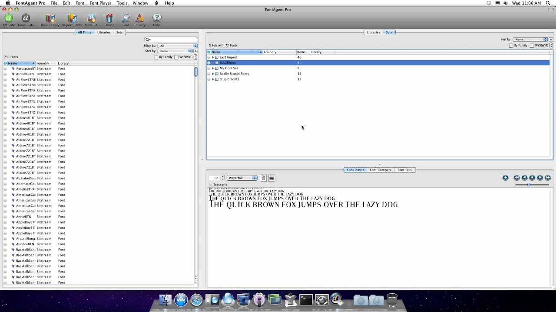Play fonts forward in Font Player
The width and height of the screenshot is (556, 312).
pos(540,178)
